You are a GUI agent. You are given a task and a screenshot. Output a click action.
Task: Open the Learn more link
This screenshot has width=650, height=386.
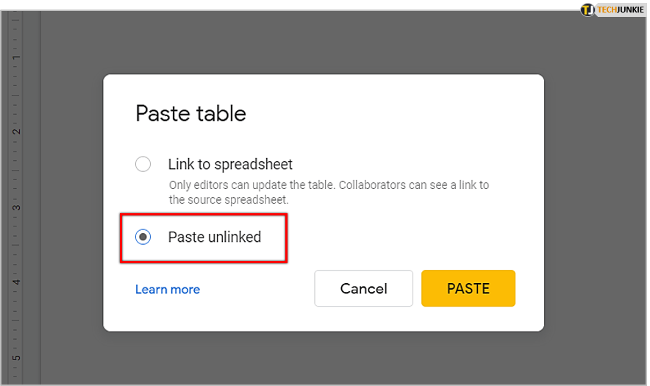click(x=168, y=289)
